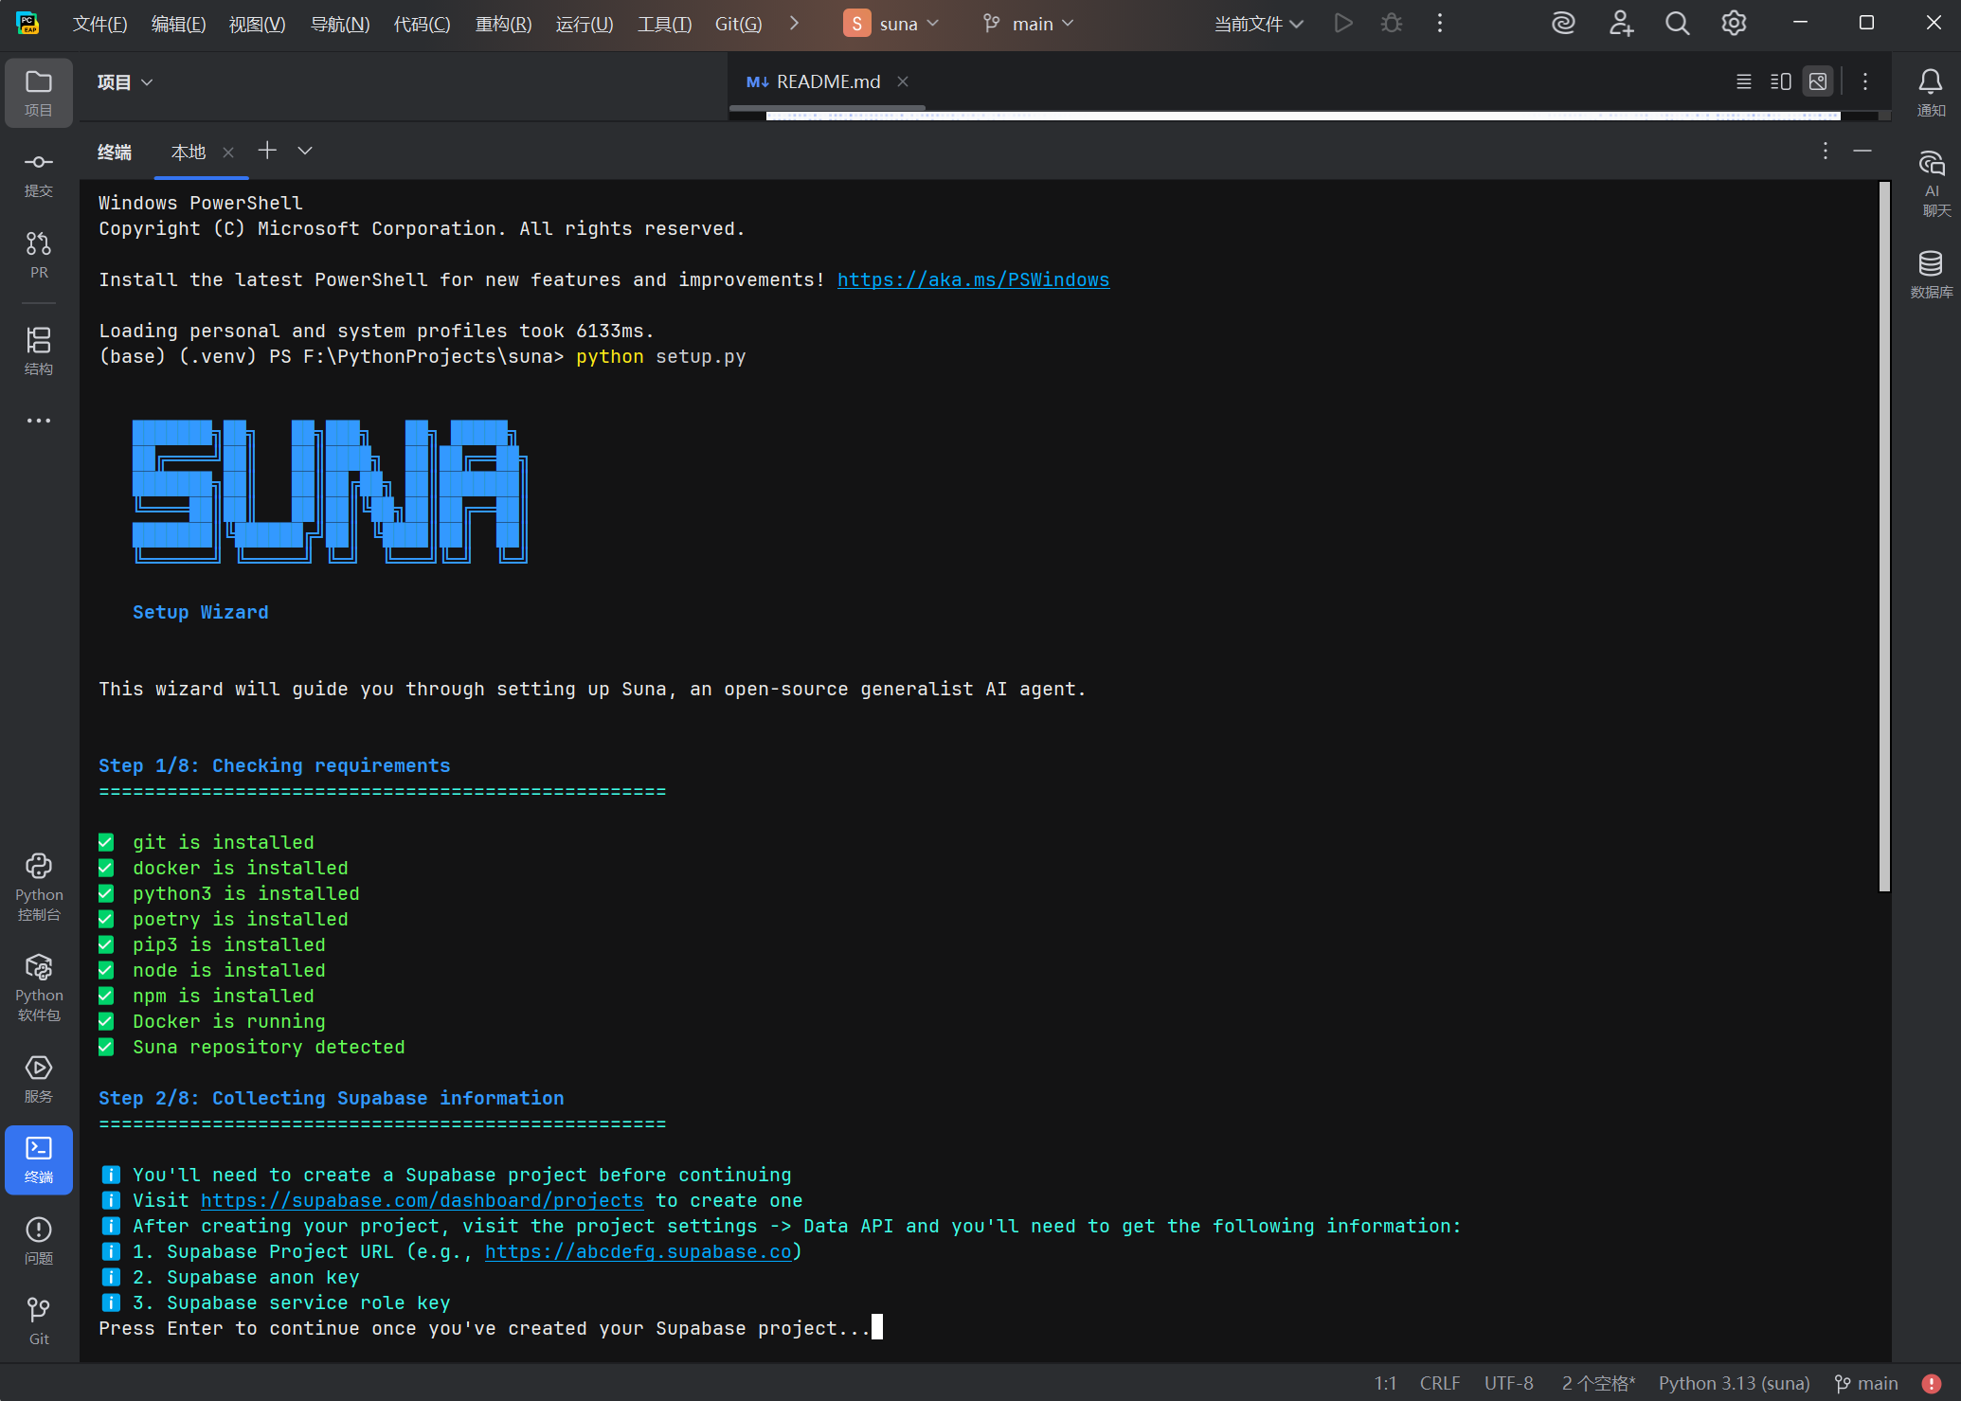Select the README.md editor tab
The width and height of the screenshot is (1961, 1401).
tap(827, 81)
